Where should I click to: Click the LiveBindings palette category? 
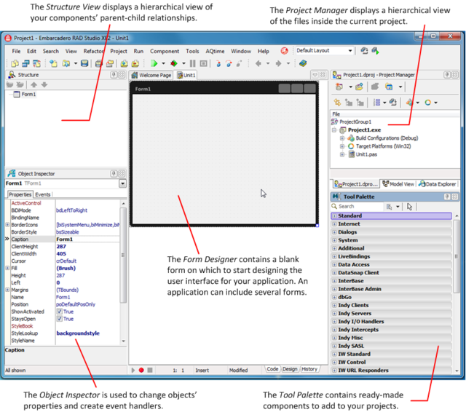coord(391,256)
